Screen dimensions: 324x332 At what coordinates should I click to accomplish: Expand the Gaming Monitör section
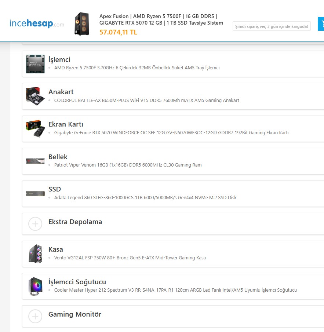(75, 314)
